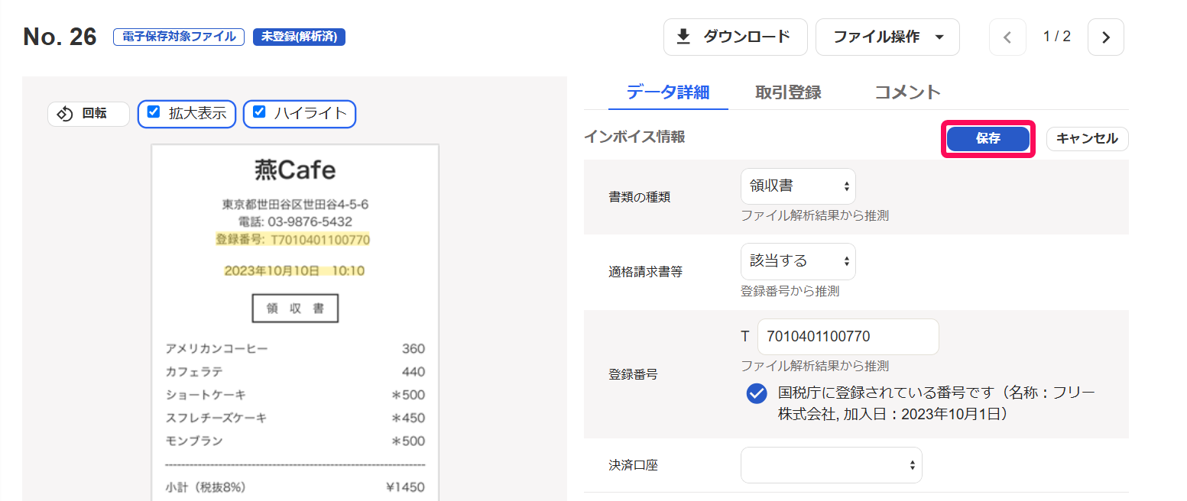
Task: Click blue verified checkmark icon near 国税庁
Action: click(x=757, y=393)
